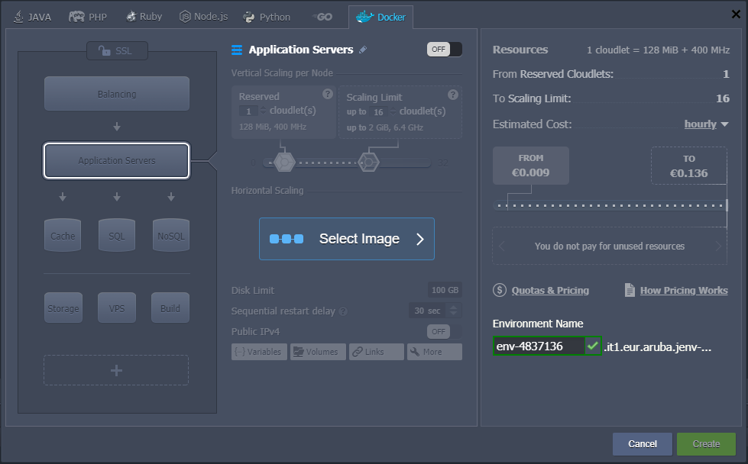Switch to the Python tab
The height and width of the screenshot is (464, 748).
point(267,17)
